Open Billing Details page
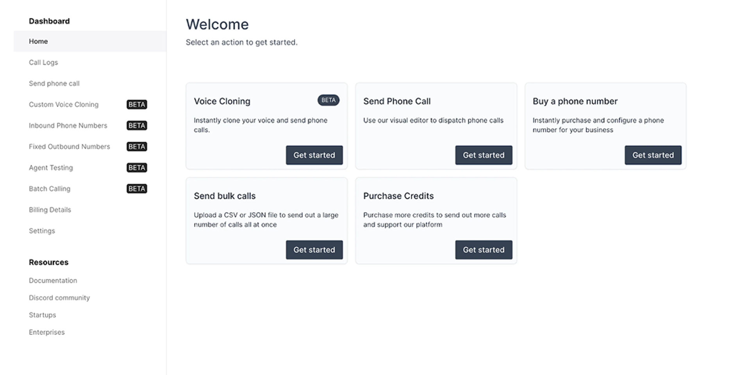The image size is (750, 375). 50,210
